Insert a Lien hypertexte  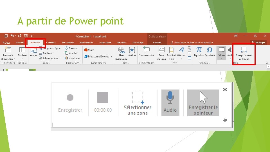[x=121, y=53]
